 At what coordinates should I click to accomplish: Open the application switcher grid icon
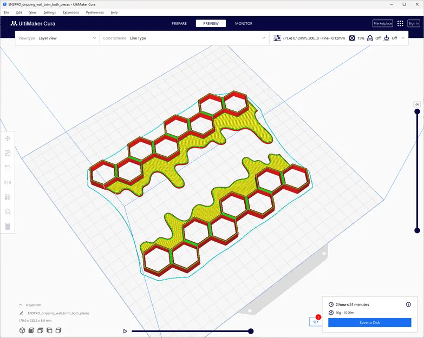tap(400, 23)
